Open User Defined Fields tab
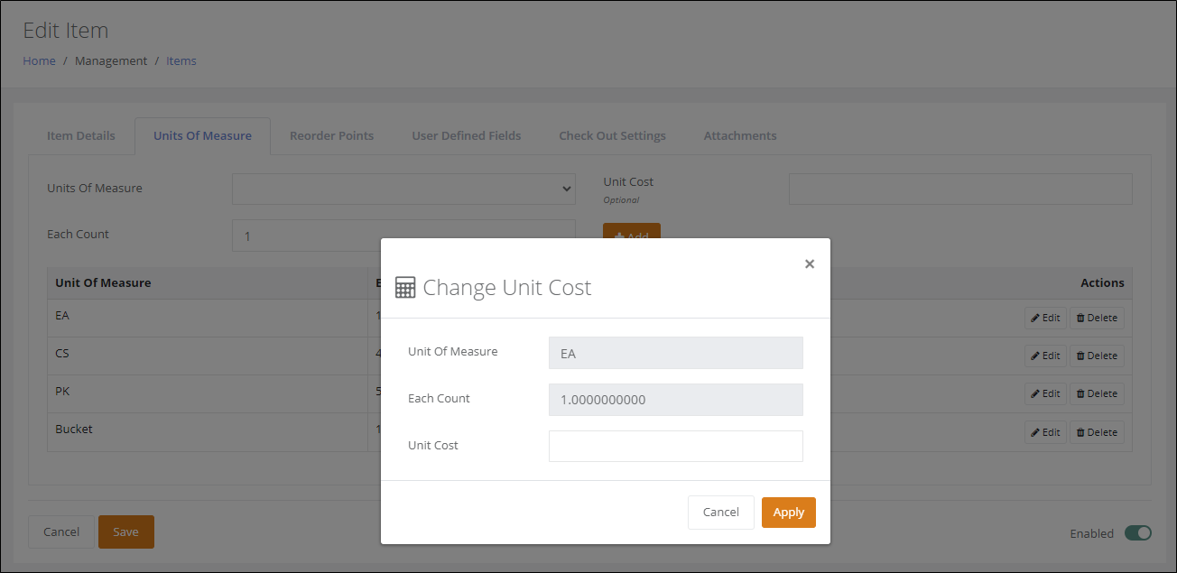The image size is (1177, 573). pos(467,136)
